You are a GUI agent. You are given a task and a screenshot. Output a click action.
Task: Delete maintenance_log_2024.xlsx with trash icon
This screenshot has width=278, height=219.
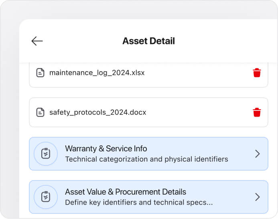point(257,73)
